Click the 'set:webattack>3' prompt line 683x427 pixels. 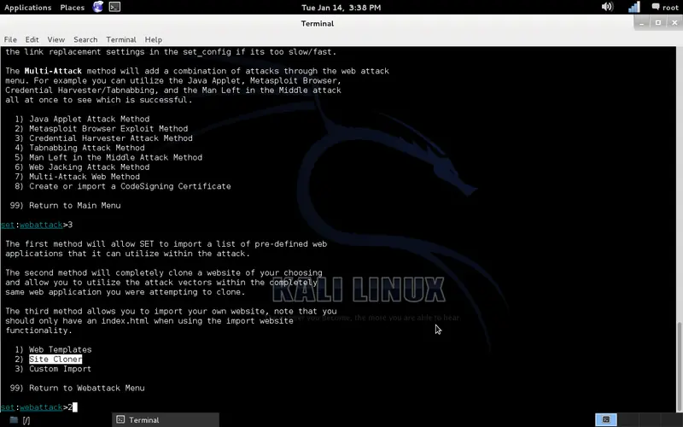[37, 225]
